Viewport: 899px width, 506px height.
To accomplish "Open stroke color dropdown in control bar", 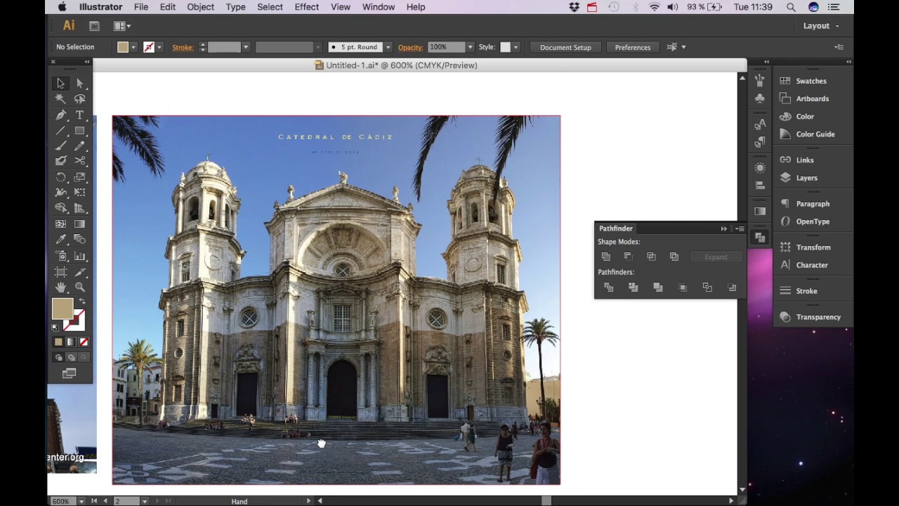I will (x=159, y=47).
